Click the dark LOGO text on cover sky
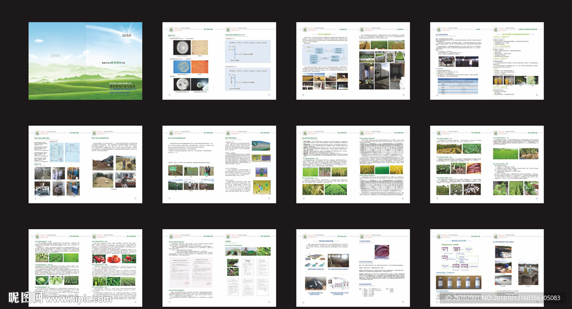572x309 pixels. [127, 35]
